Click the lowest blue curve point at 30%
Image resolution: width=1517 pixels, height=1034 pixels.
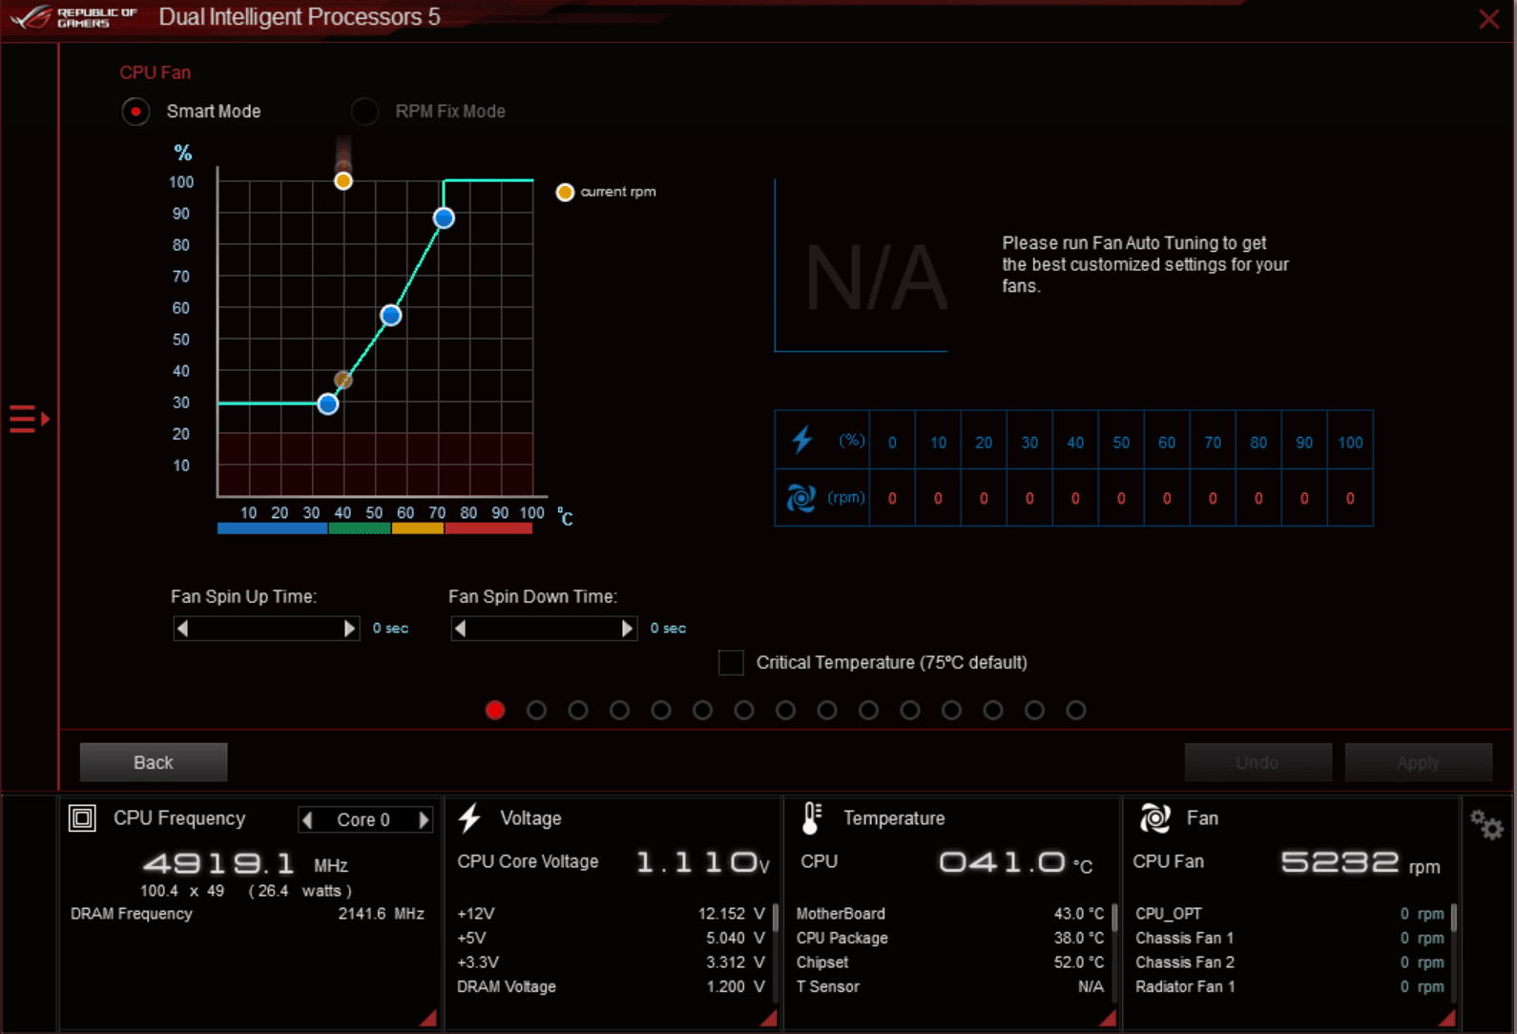328,404
